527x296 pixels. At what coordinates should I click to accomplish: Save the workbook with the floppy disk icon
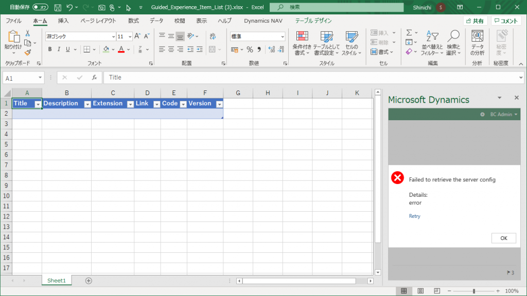coord(58,7)
